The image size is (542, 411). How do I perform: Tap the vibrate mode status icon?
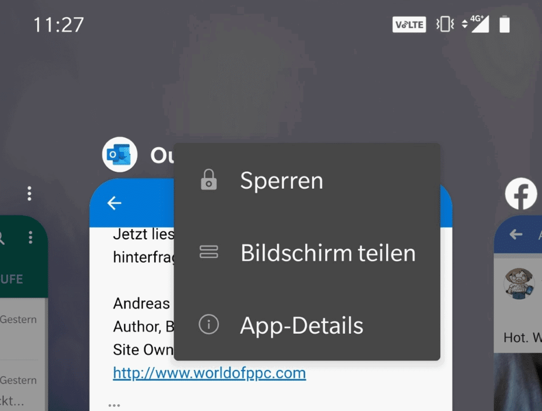pyautogui.click(x=445, y=25)
